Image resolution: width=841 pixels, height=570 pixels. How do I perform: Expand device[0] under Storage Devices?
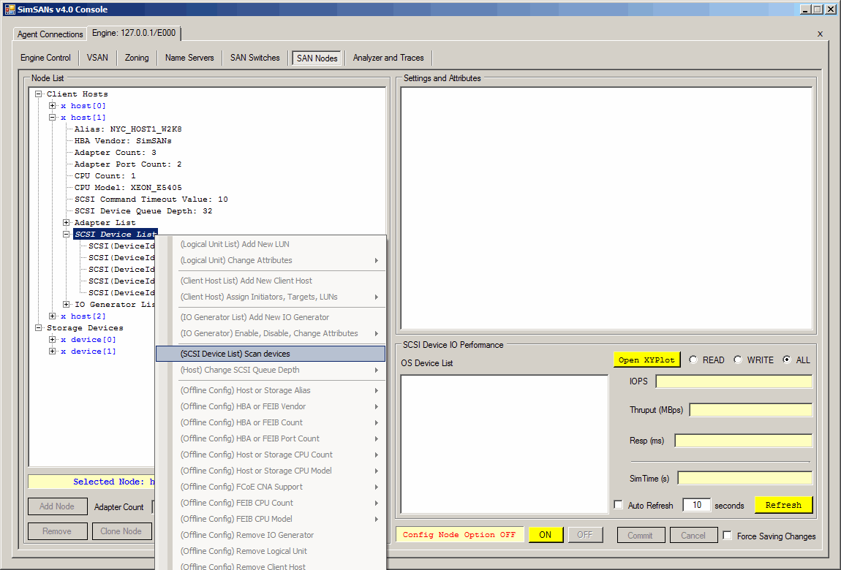(x=53, y=340)
